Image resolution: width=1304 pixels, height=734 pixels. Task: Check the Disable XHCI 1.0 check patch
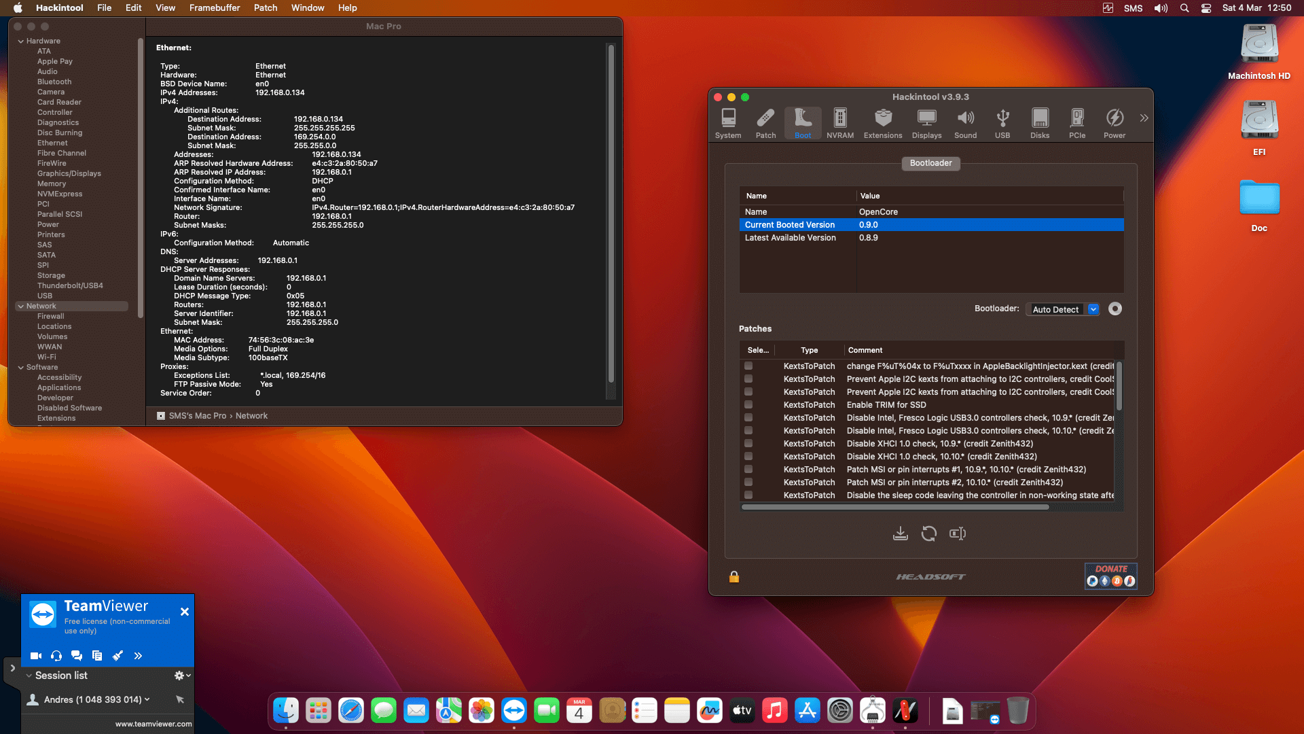click(x=748, y=443)
